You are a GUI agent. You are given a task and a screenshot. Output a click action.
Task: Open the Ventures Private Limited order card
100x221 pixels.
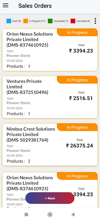50,97
